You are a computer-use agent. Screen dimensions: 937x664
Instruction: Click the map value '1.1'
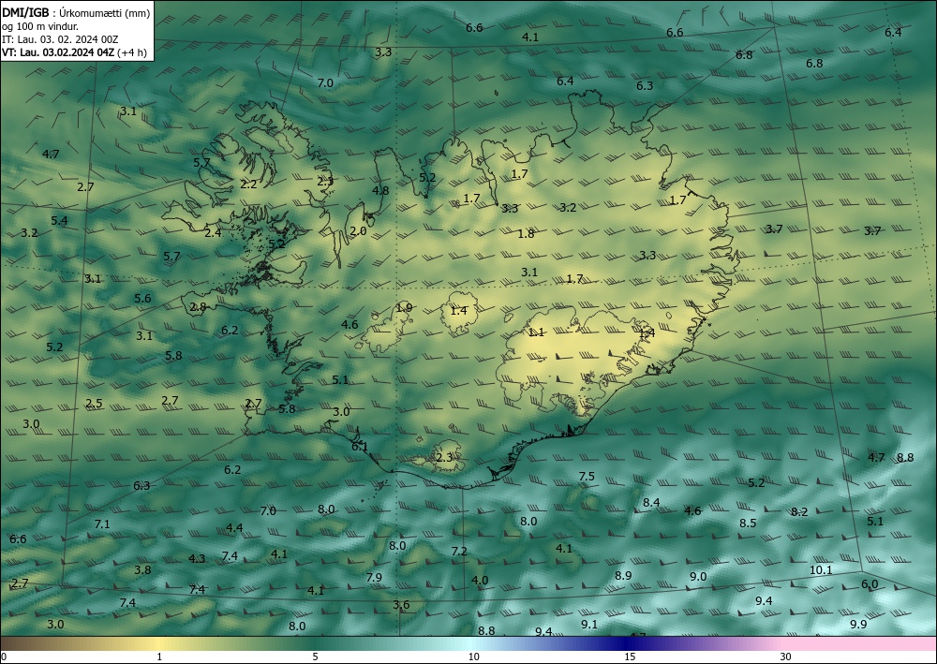(536, 332)
